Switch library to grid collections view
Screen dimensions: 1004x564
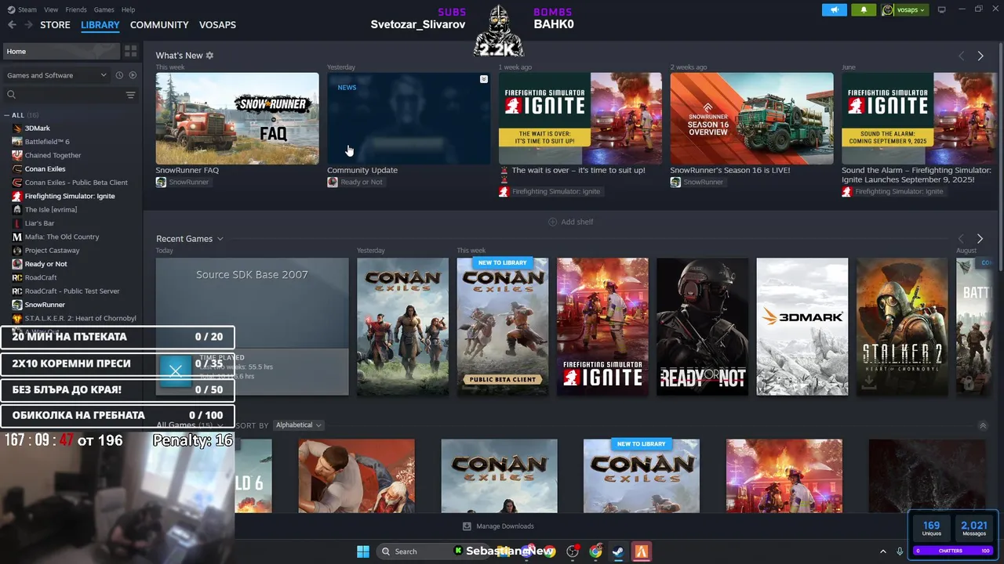[x=130, y=51]
